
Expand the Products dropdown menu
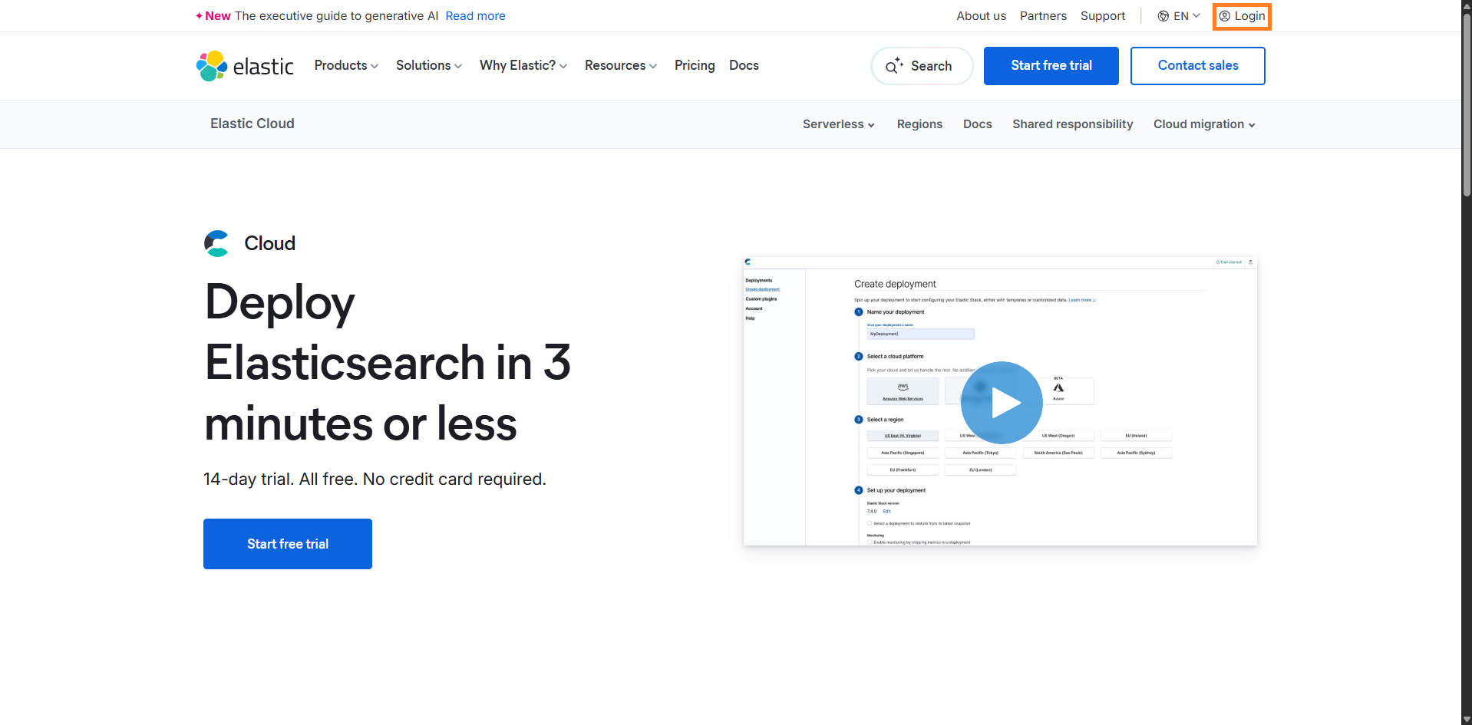[346, 66]
